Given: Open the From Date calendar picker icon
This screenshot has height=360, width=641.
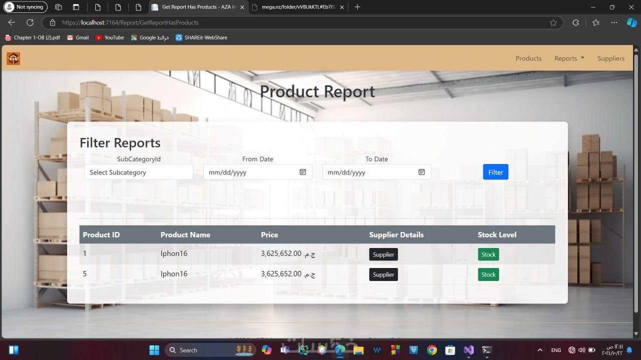Looking at the screenshot, I should point(302,172).
